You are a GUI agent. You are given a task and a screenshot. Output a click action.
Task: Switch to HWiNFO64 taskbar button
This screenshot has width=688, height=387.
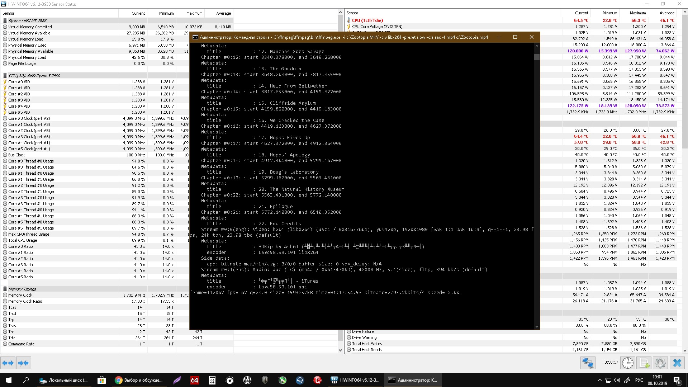click(x=355, y=380)
